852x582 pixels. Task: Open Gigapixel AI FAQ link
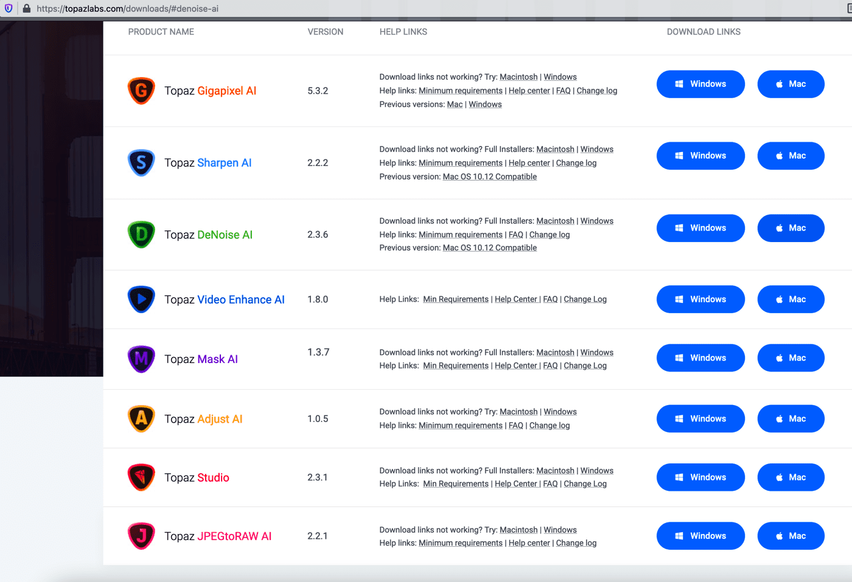(x=564, y=91)
